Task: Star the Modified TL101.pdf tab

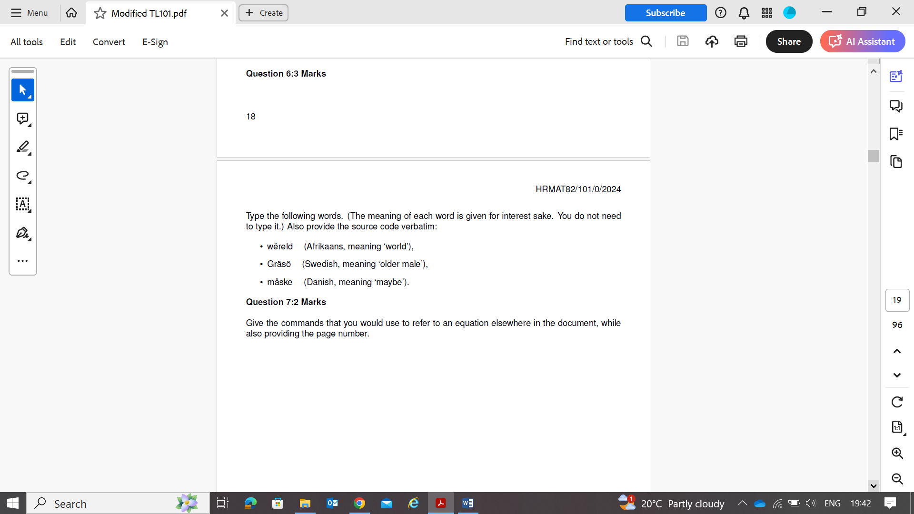Action: click(x=100, y=13)
